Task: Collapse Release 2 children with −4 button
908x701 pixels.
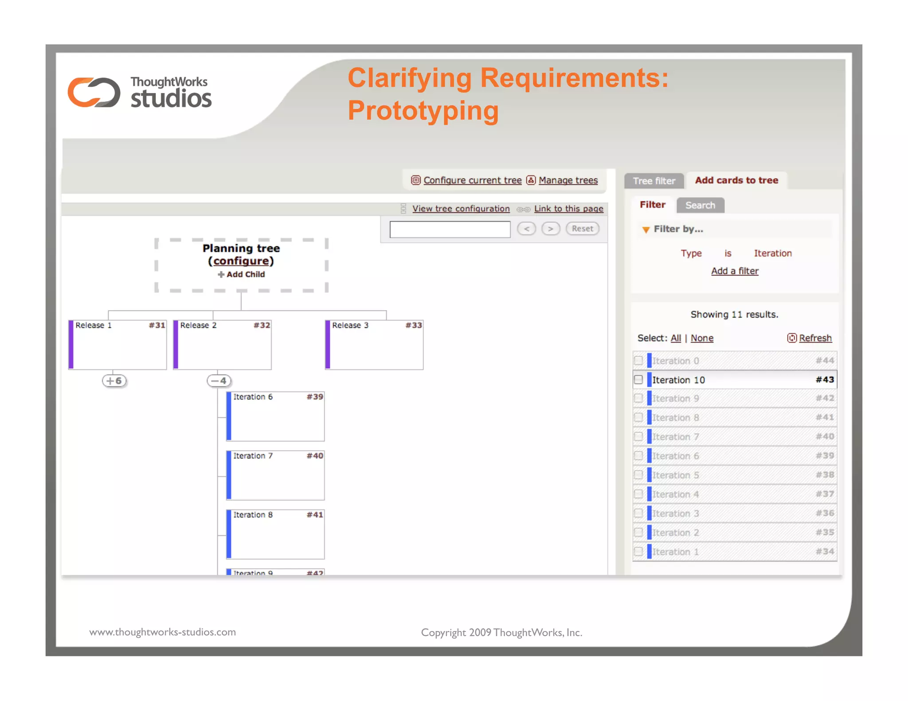Action: pyautogui.click(x=219, y=381)
